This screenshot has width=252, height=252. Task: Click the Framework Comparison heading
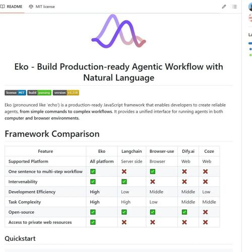tap(52, 134)
